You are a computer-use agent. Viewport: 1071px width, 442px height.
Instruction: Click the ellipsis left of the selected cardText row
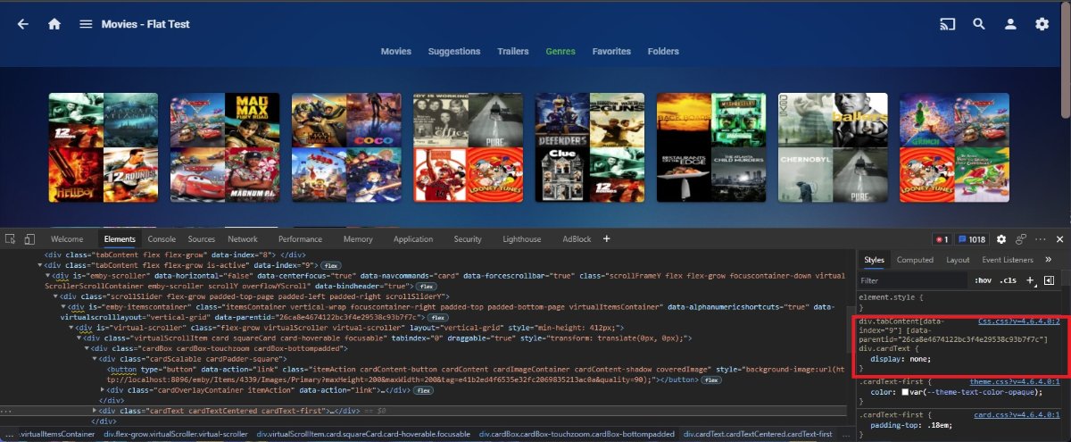pos(8,411)
